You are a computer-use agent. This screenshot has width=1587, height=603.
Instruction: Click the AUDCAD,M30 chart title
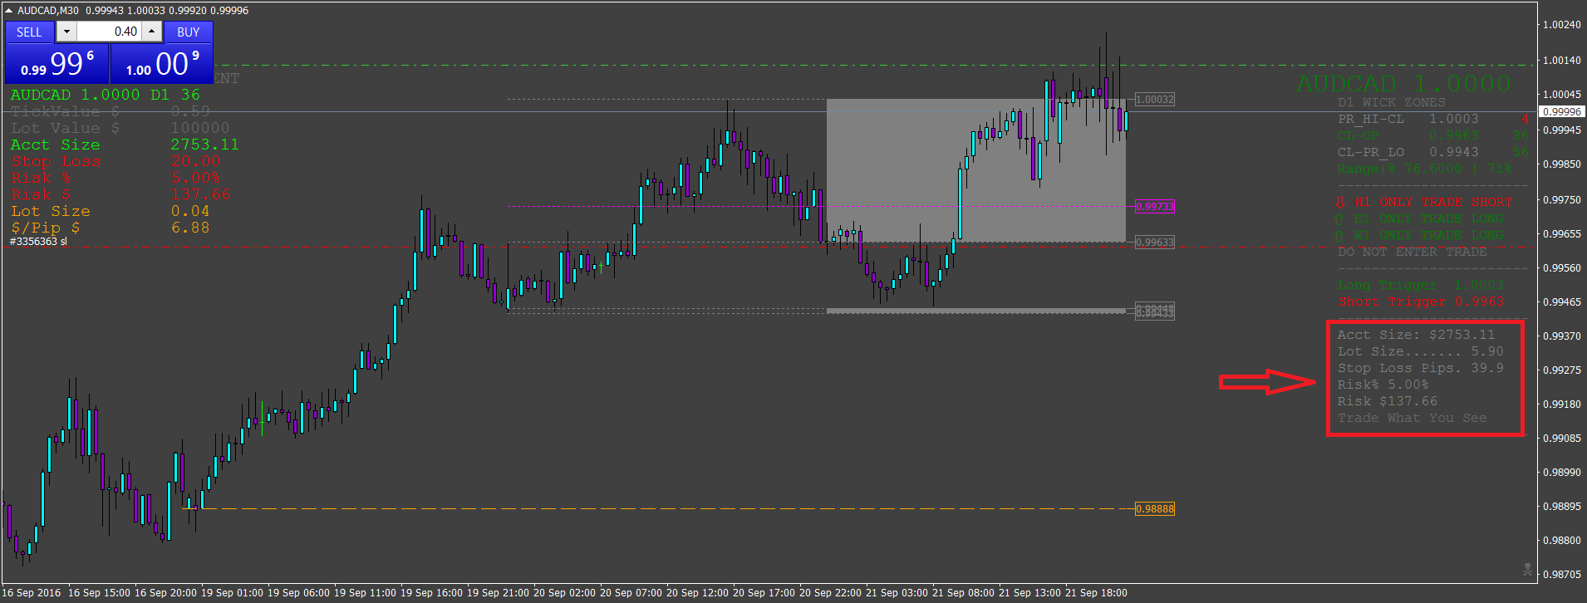click(x=48, y=11)
